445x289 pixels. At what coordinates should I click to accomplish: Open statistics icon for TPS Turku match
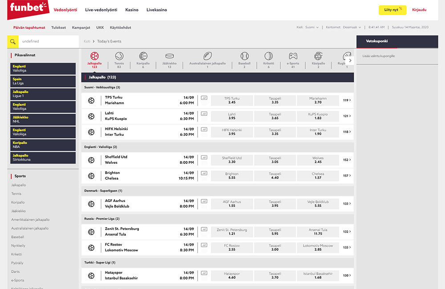click(x=204, y=98)
